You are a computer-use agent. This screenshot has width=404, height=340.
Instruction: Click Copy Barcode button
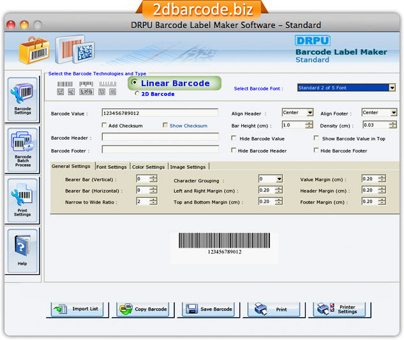[143, 309]
